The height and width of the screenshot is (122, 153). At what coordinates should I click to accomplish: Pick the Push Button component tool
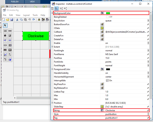pos(5,31)
